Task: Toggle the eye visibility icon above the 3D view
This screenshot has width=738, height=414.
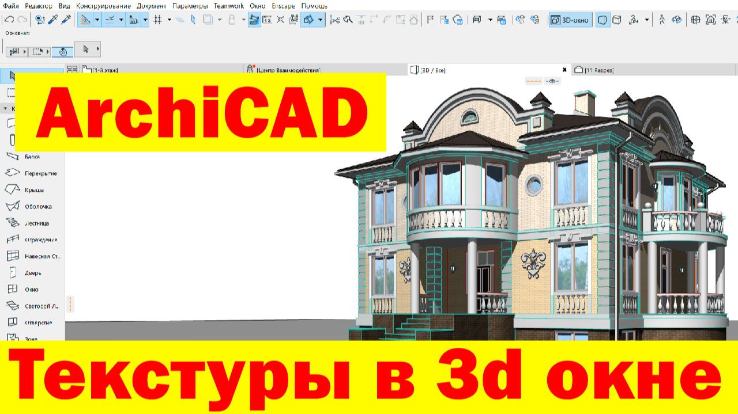Action: click(552, 81)
